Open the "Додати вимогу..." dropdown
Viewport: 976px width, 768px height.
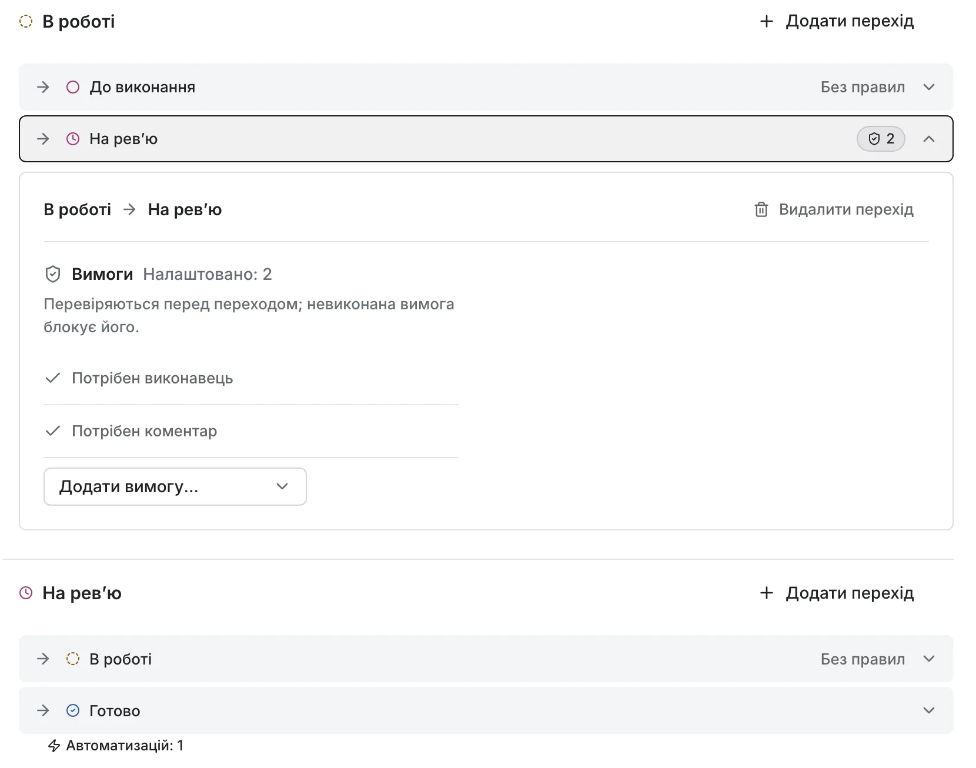[175, 486]
